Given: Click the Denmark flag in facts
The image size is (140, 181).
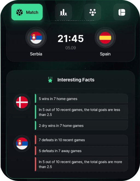Looking at the screenshot, I should tap(22, 102).
